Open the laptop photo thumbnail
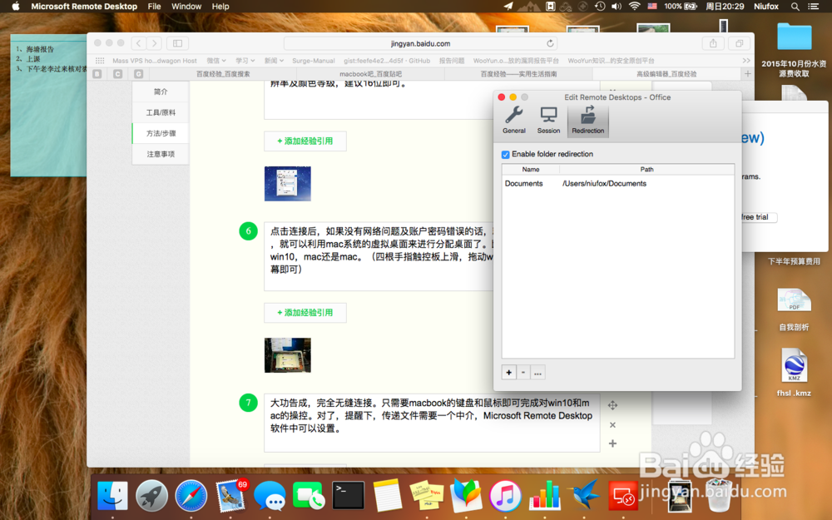Viewport: 832px width, 520px height. [x=288, y=355]
